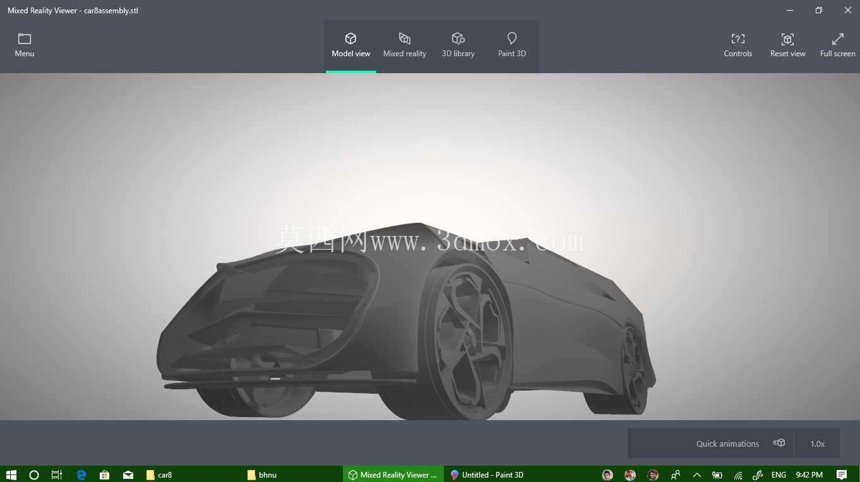Open the Wi-Fi network flyout
This screenshot has height=482, width=860.
[x=738, y=474]
